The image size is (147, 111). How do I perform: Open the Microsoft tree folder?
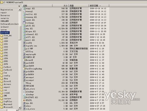[8, 107]
